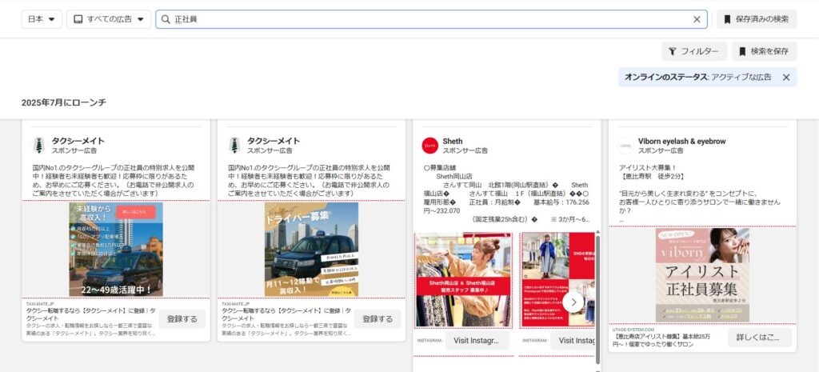Screen dimensions: 819x372
Task: Open the ドライバー募集 taxi ad image
Action: (x=311, y=250)
